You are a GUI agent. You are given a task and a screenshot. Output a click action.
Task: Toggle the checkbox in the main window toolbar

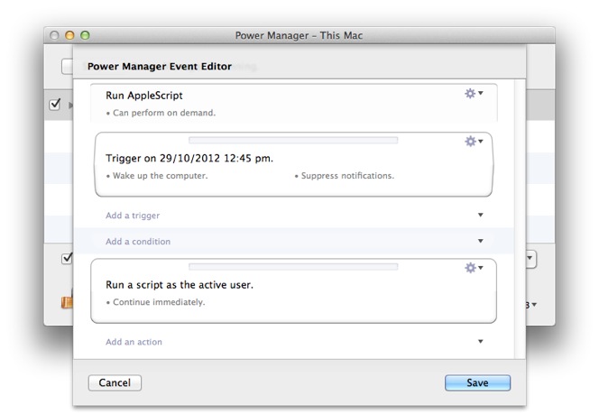67,66
